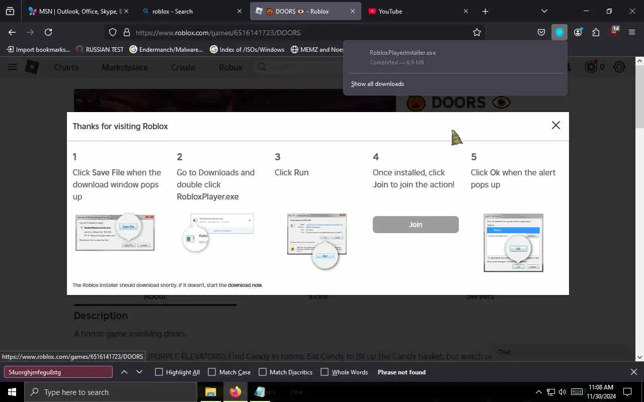The width and height of the screenshot is (644, 402).
Task: Click Save File step thumbnail image
Action: 115,233
